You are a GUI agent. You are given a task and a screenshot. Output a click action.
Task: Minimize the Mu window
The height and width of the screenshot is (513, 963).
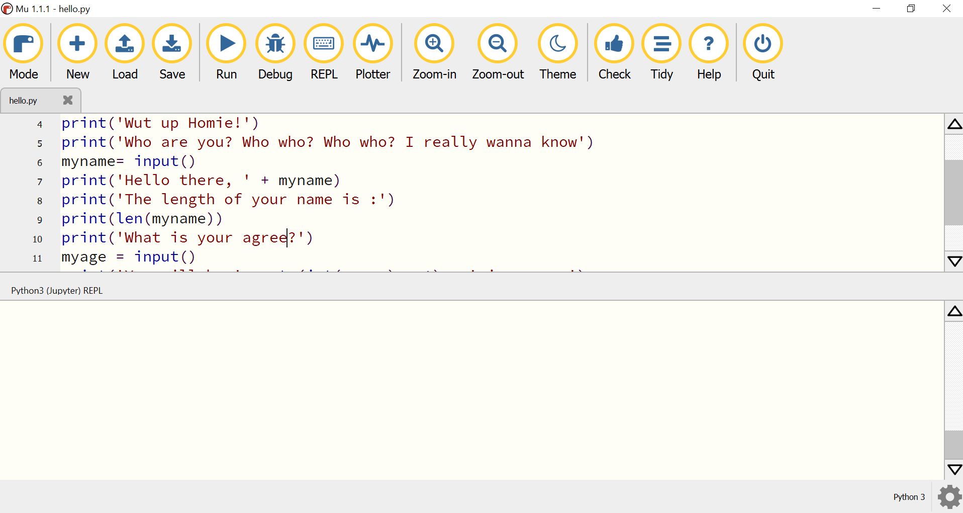pos(876,9)
